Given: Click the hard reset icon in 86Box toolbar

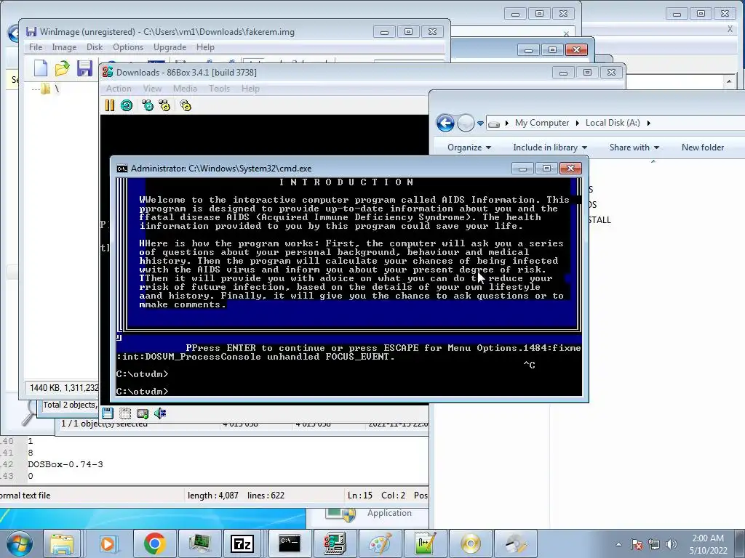Looking at the screenshot, I should [127, 105].
